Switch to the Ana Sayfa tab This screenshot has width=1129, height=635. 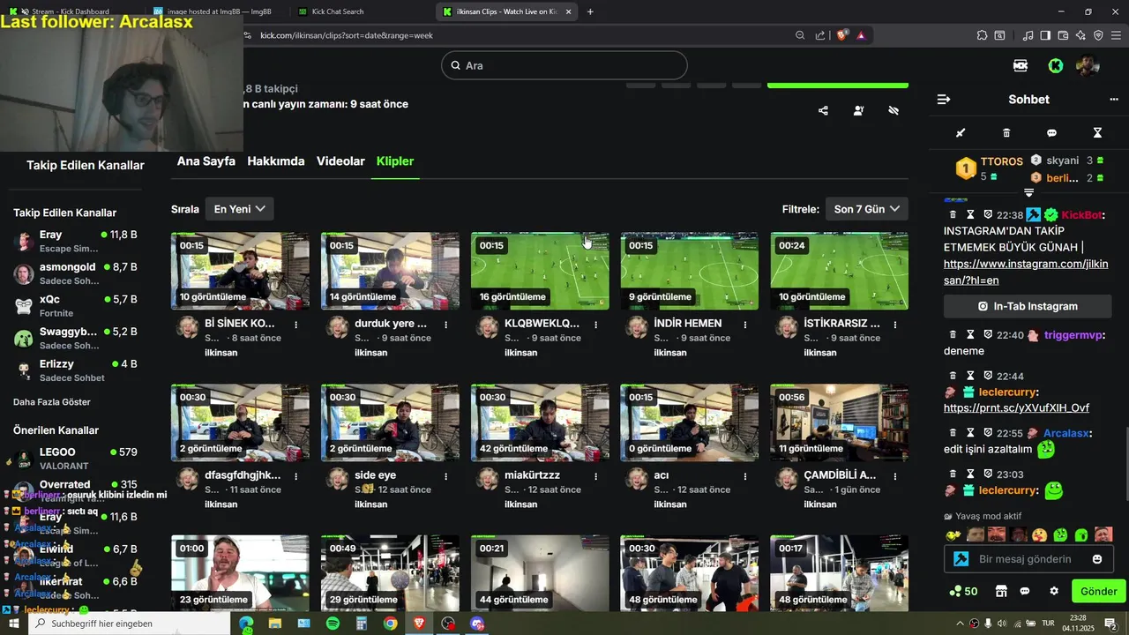coord(206,161)
